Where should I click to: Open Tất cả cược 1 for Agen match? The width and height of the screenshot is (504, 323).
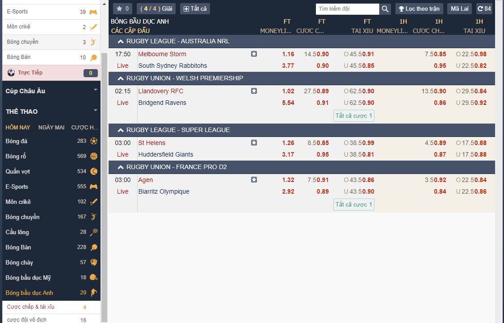pos(353,205)
